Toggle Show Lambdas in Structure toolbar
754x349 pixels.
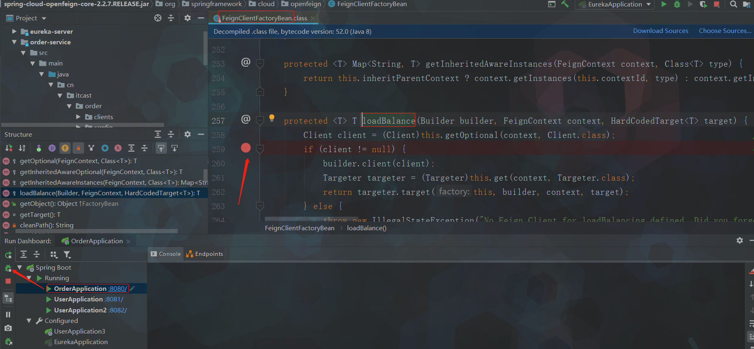tap(118, 148)
